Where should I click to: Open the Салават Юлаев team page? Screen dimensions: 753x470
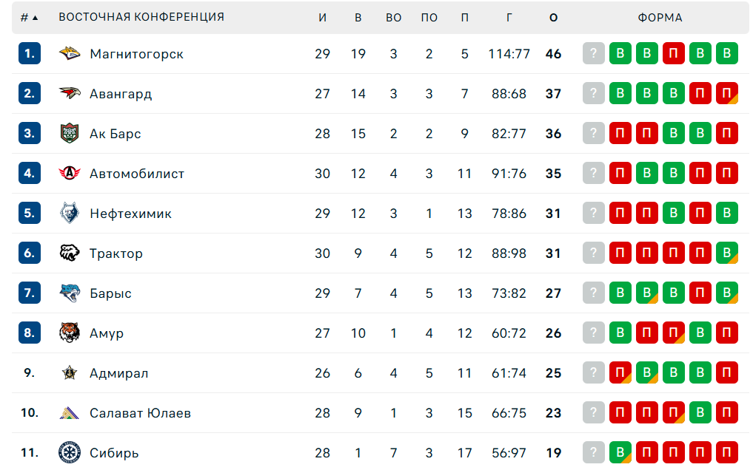tap(140, 413)
